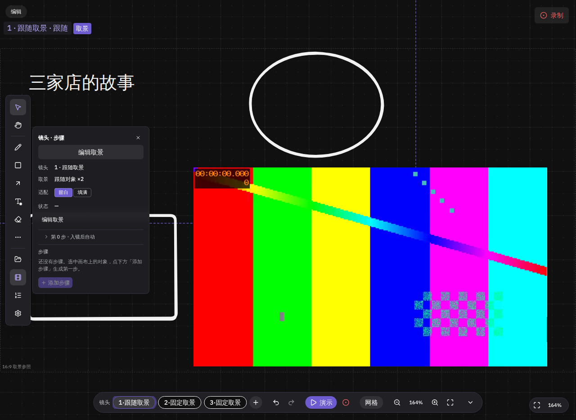This screenshot has height=420, width=576.
Task: Click the 录制 record button
Action: 552,15
